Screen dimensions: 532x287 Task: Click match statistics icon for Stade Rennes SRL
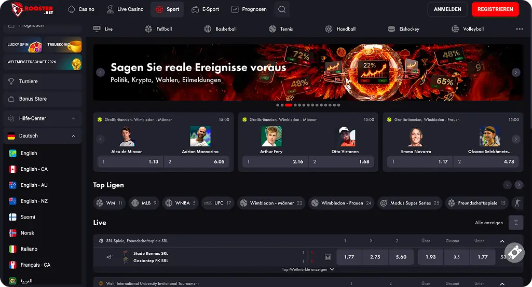328,257
